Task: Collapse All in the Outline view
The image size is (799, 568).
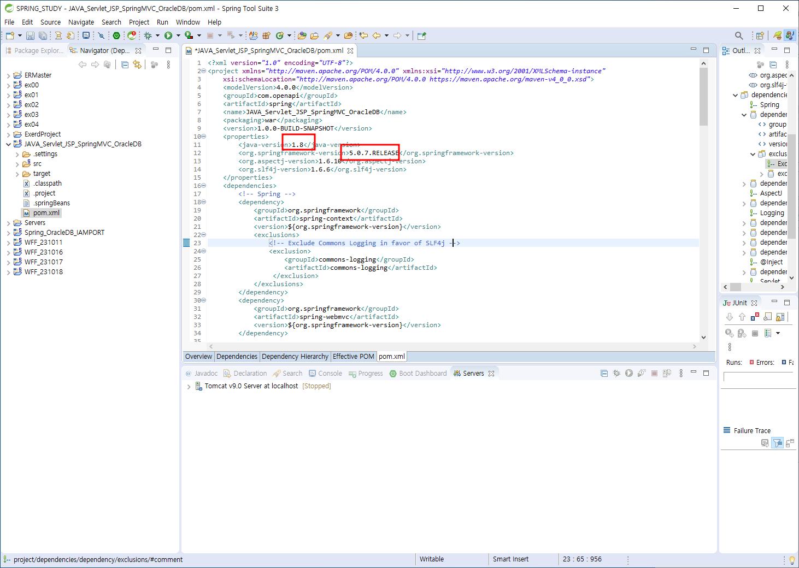Action: 773,64
